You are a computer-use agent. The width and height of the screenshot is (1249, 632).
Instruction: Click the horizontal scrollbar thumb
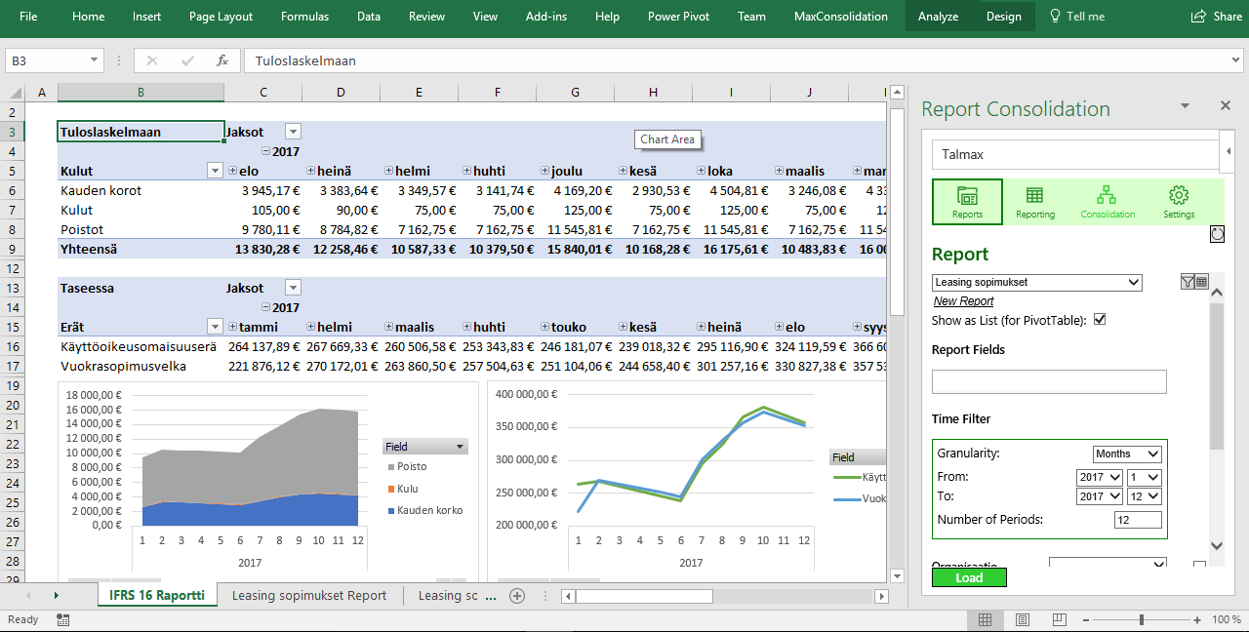644,596
